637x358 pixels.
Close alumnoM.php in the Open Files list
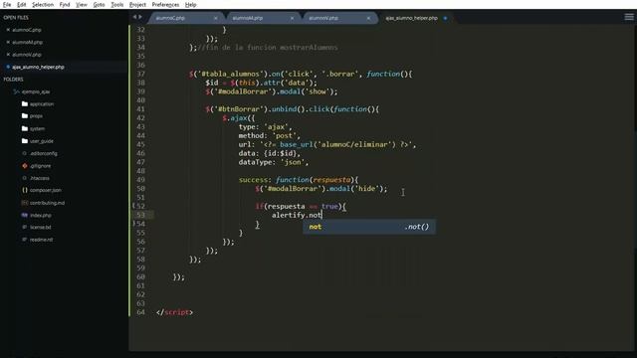point(8,42)
